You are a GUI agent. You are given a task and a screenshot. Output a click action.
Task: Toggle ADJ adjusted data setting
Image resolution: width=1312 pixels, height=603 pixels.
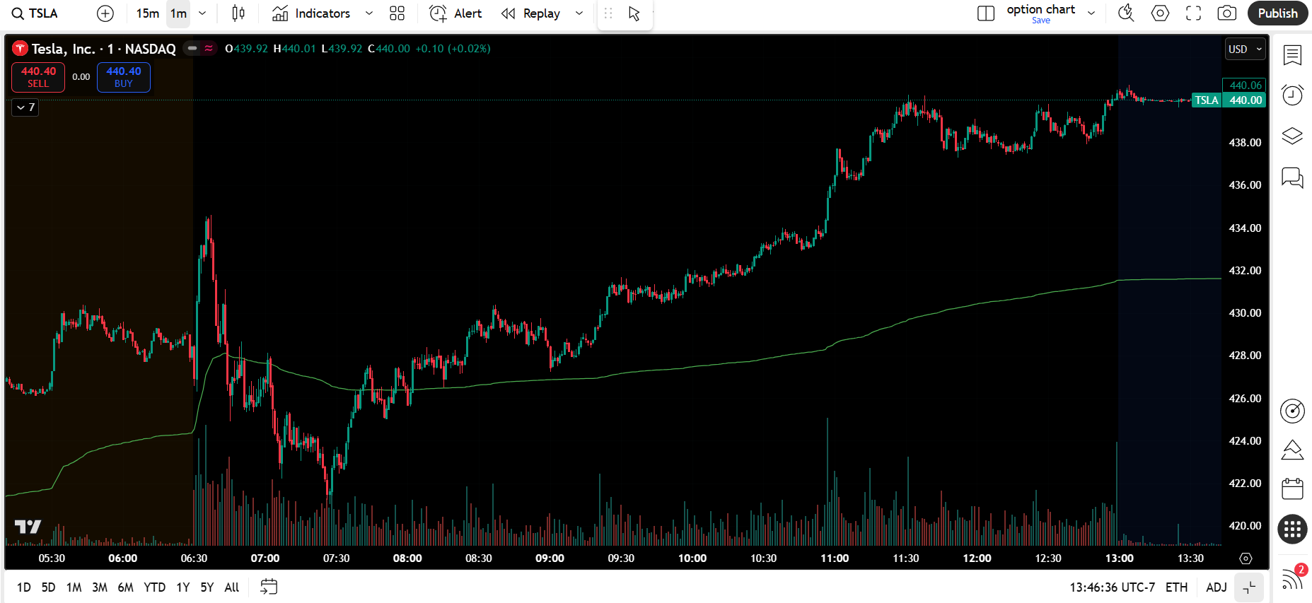[x=1216, y=587]
